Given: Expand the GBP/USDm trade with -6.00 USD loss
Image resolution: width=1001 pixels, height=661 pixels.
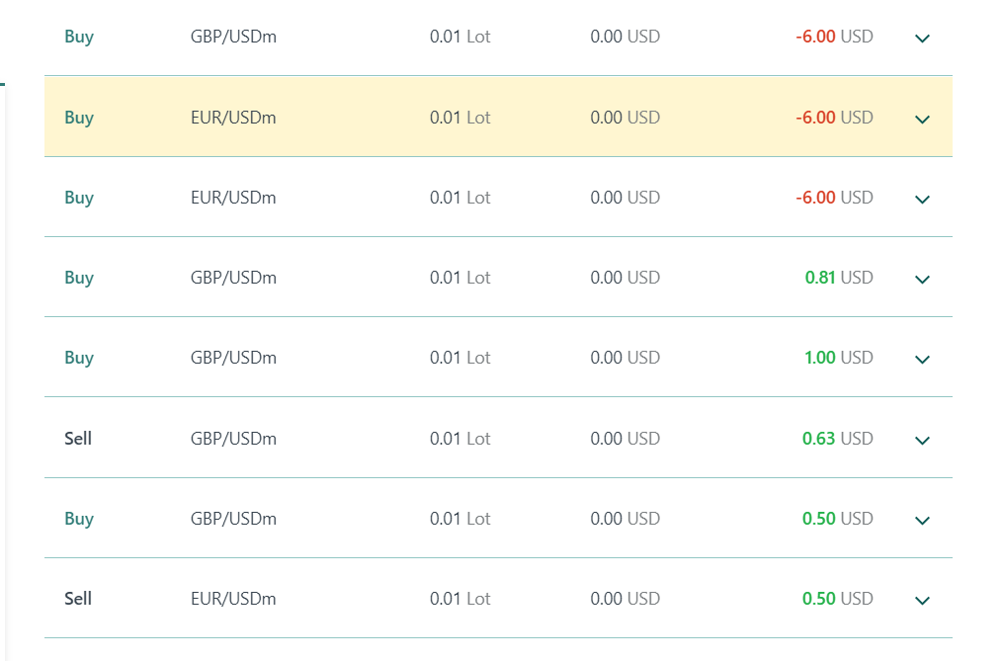Looking at the screenshot, I should tap(923, 39).
